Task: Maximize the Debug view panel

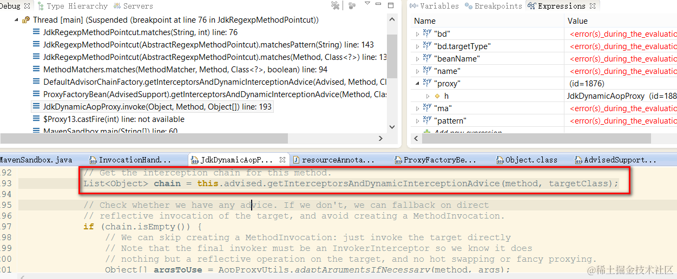Action: click(391, 6)
